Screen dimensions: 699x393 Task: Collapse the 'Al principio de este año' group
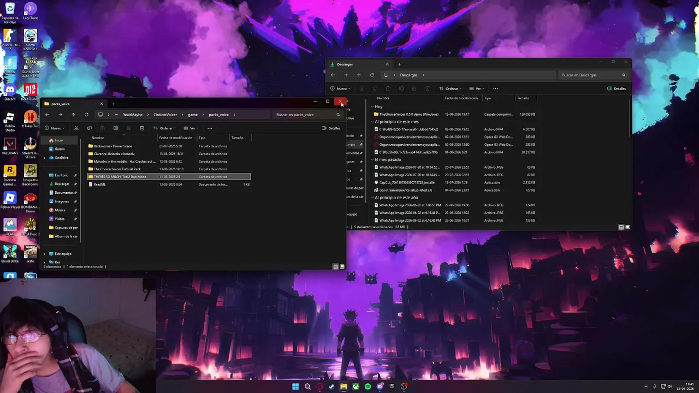tap(372, 198)
